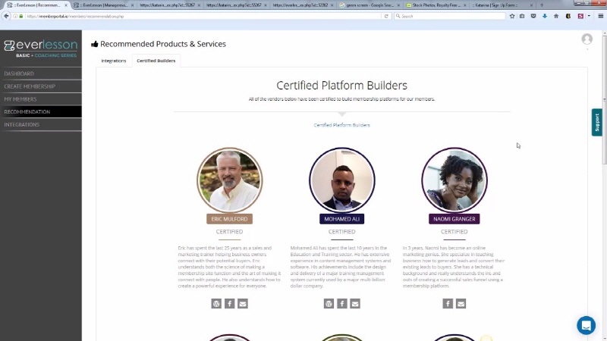Image resolution: width=607 pixels, height=341 pixels.
Task: Click the thumbs-up icon beside page title
Action: coord(94,44)
